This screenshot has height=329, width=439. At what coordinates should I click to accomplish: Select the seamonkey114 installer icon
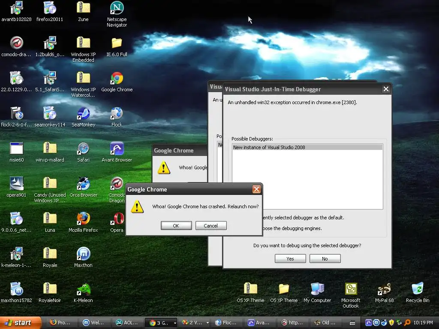click(50, 117)
